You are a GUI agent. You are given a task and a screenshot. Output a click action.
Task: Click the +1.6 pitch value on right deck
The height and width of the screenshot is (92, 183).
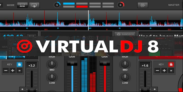145,65
